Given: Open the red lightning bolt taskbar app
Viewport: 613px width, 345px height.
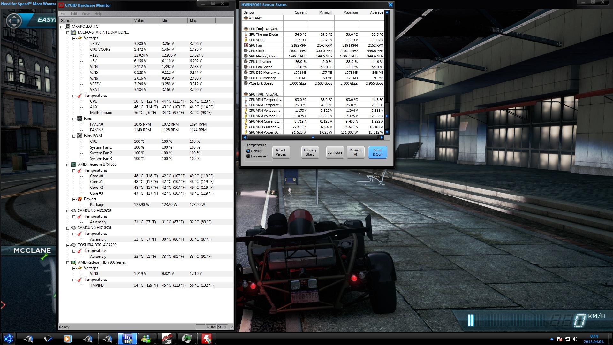Looking at the screenshot, I should [206, 339].
